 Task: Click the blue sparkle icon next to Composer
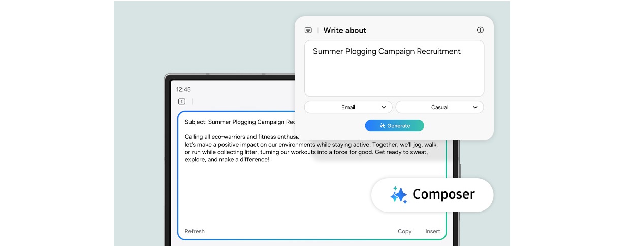tap(399, 195)
